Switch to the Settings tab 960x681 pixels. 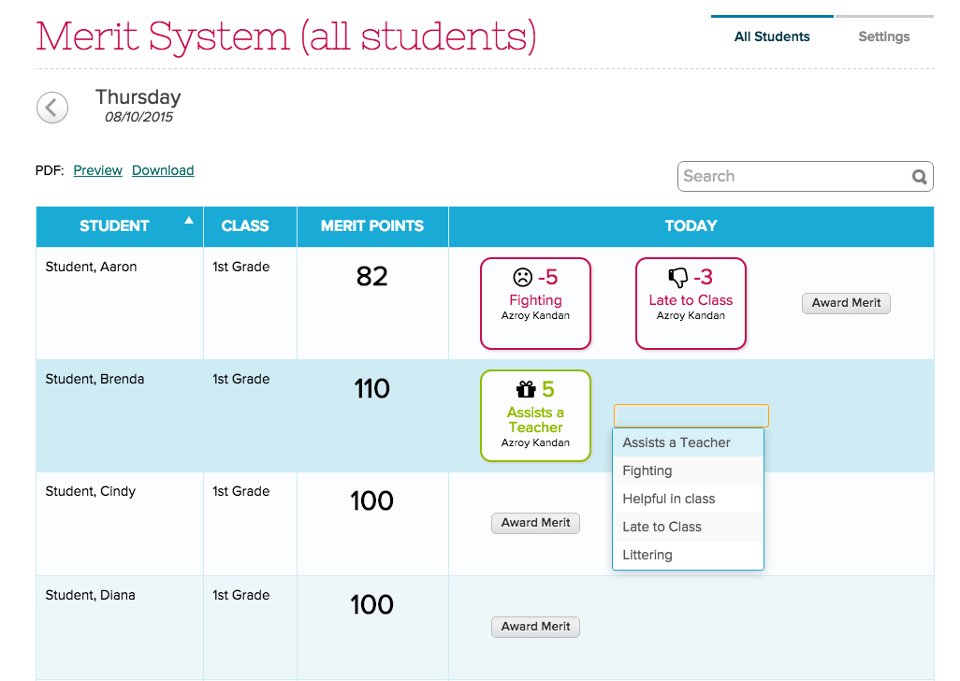click(x=883, y=36)
